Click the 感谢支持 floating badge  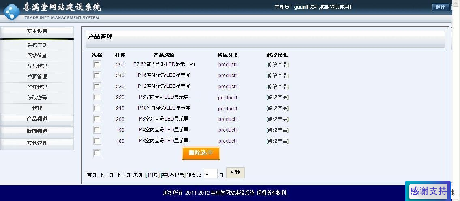[x=428, y=191]
